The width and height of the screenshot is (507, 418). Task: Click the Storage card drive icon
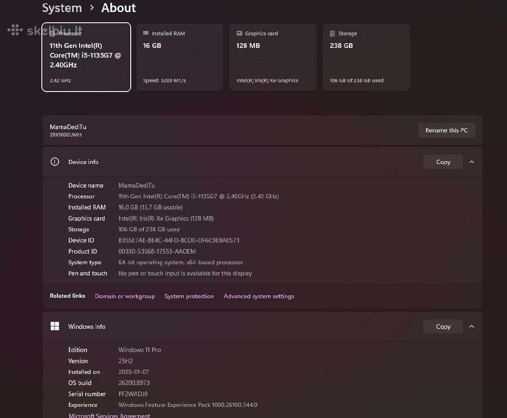pyautogui.click(x=333, y=33)
